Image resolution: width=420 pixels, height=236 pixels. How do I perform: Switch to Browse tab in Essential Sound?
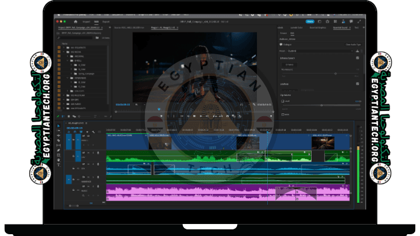pyautogui.click(x=283, y=33)
